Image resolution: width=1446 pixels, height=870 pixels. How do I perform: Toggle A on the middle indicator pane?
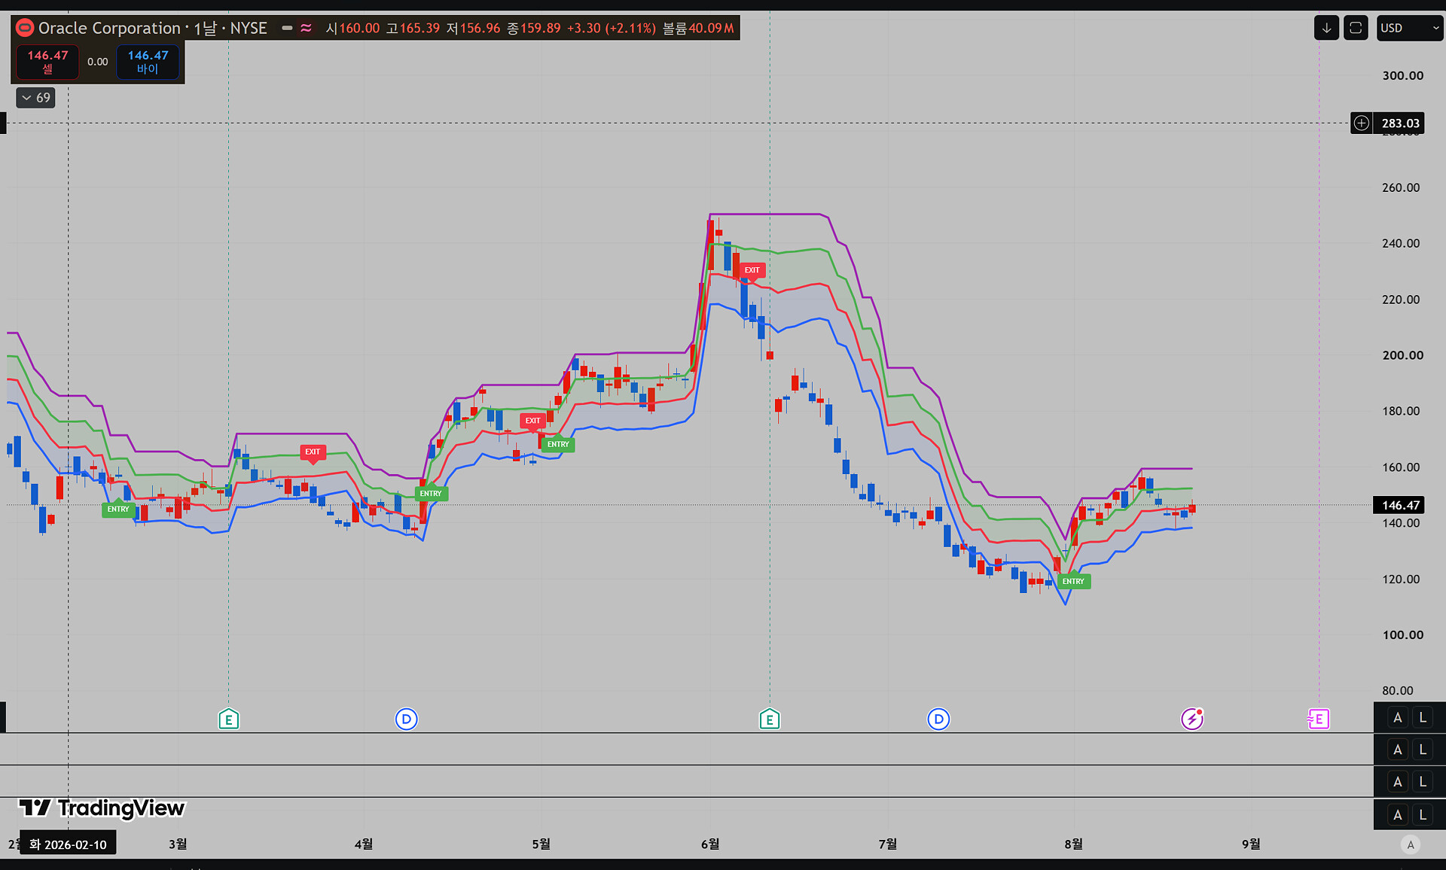1398,782
